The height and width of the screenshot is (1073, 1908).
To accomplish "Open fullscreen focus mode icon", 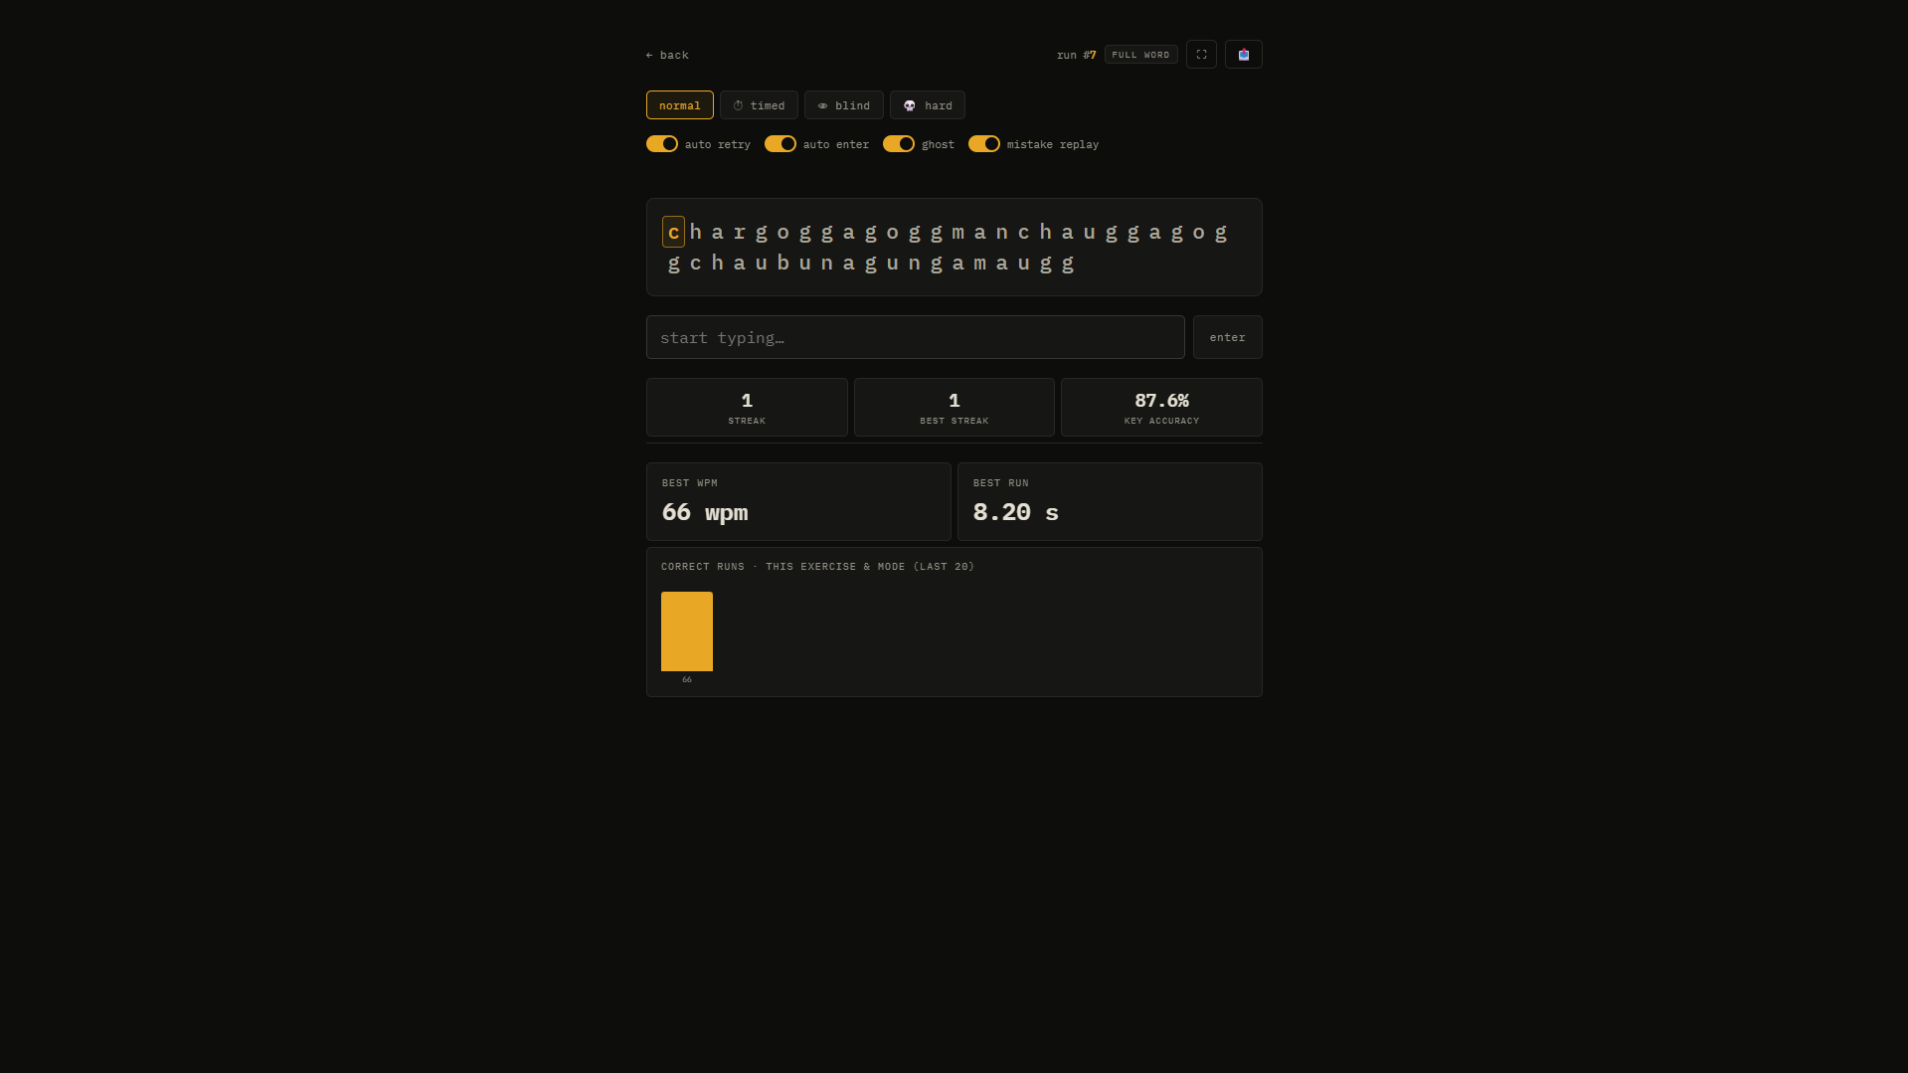I will (1201, 55).
